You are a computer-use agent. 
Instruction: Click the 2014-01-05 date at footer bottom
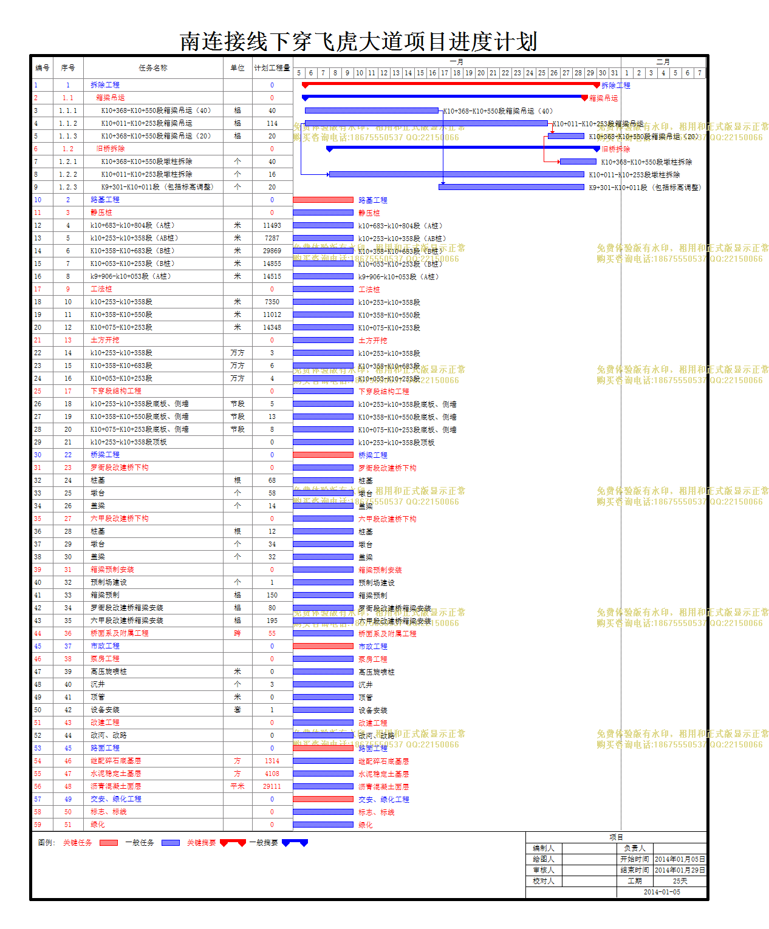662,892
